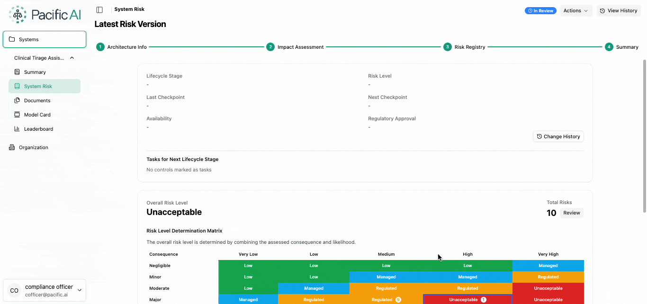
Task: Click the Change History button
Action: (558, 136)
